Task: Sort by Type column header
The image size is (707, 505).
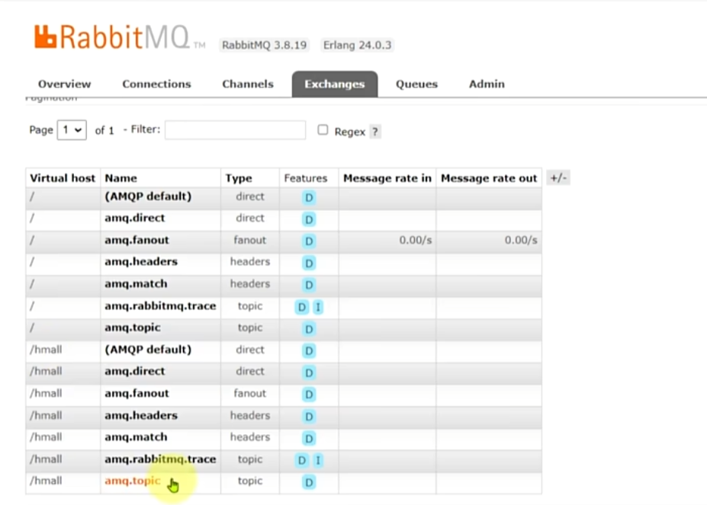Action: point(239,178)
